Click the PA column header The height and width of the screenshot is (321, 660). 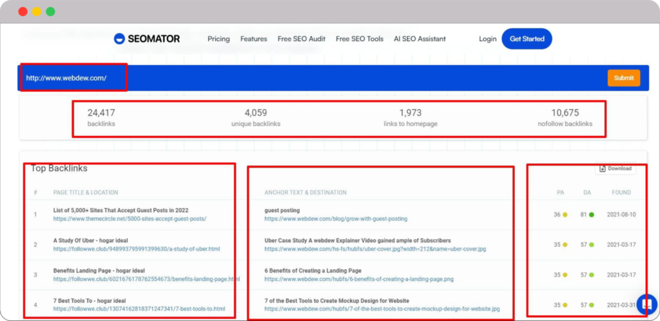click(x=560, y=192)
